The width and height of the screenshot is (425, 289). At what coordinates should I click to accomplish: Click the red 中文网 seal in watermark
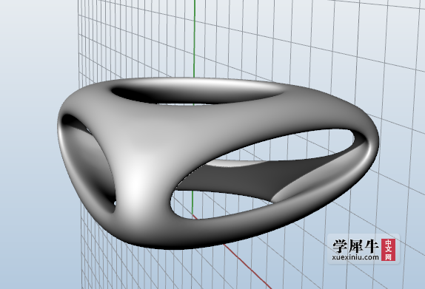388,250
